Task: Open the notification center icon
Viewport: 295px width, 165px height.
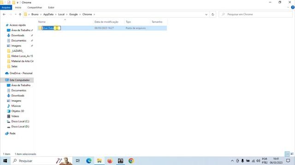Action: coord(288,161)
